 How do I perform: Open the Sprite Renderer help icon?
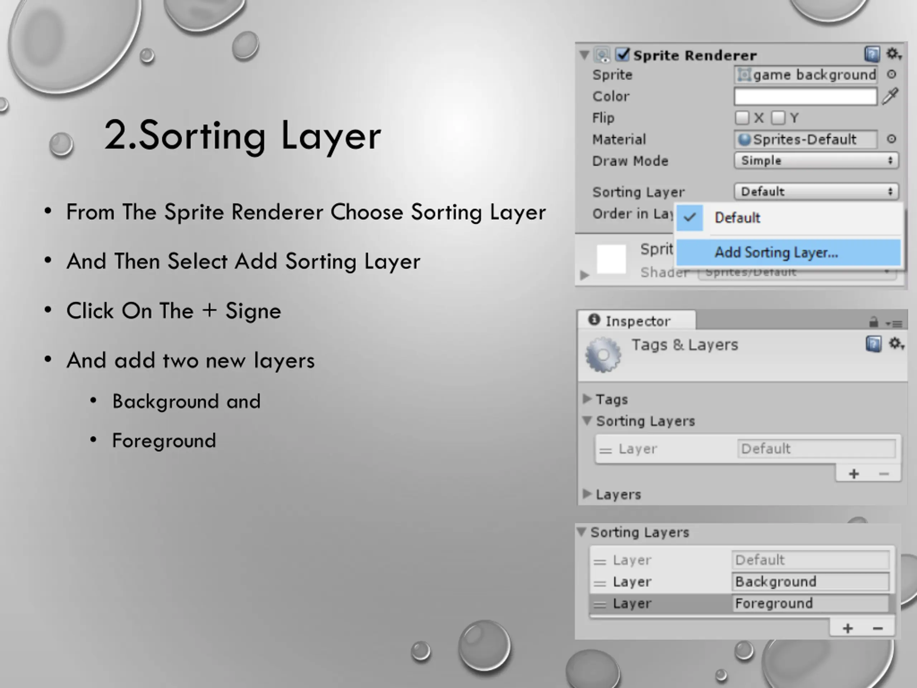point(872,54)
